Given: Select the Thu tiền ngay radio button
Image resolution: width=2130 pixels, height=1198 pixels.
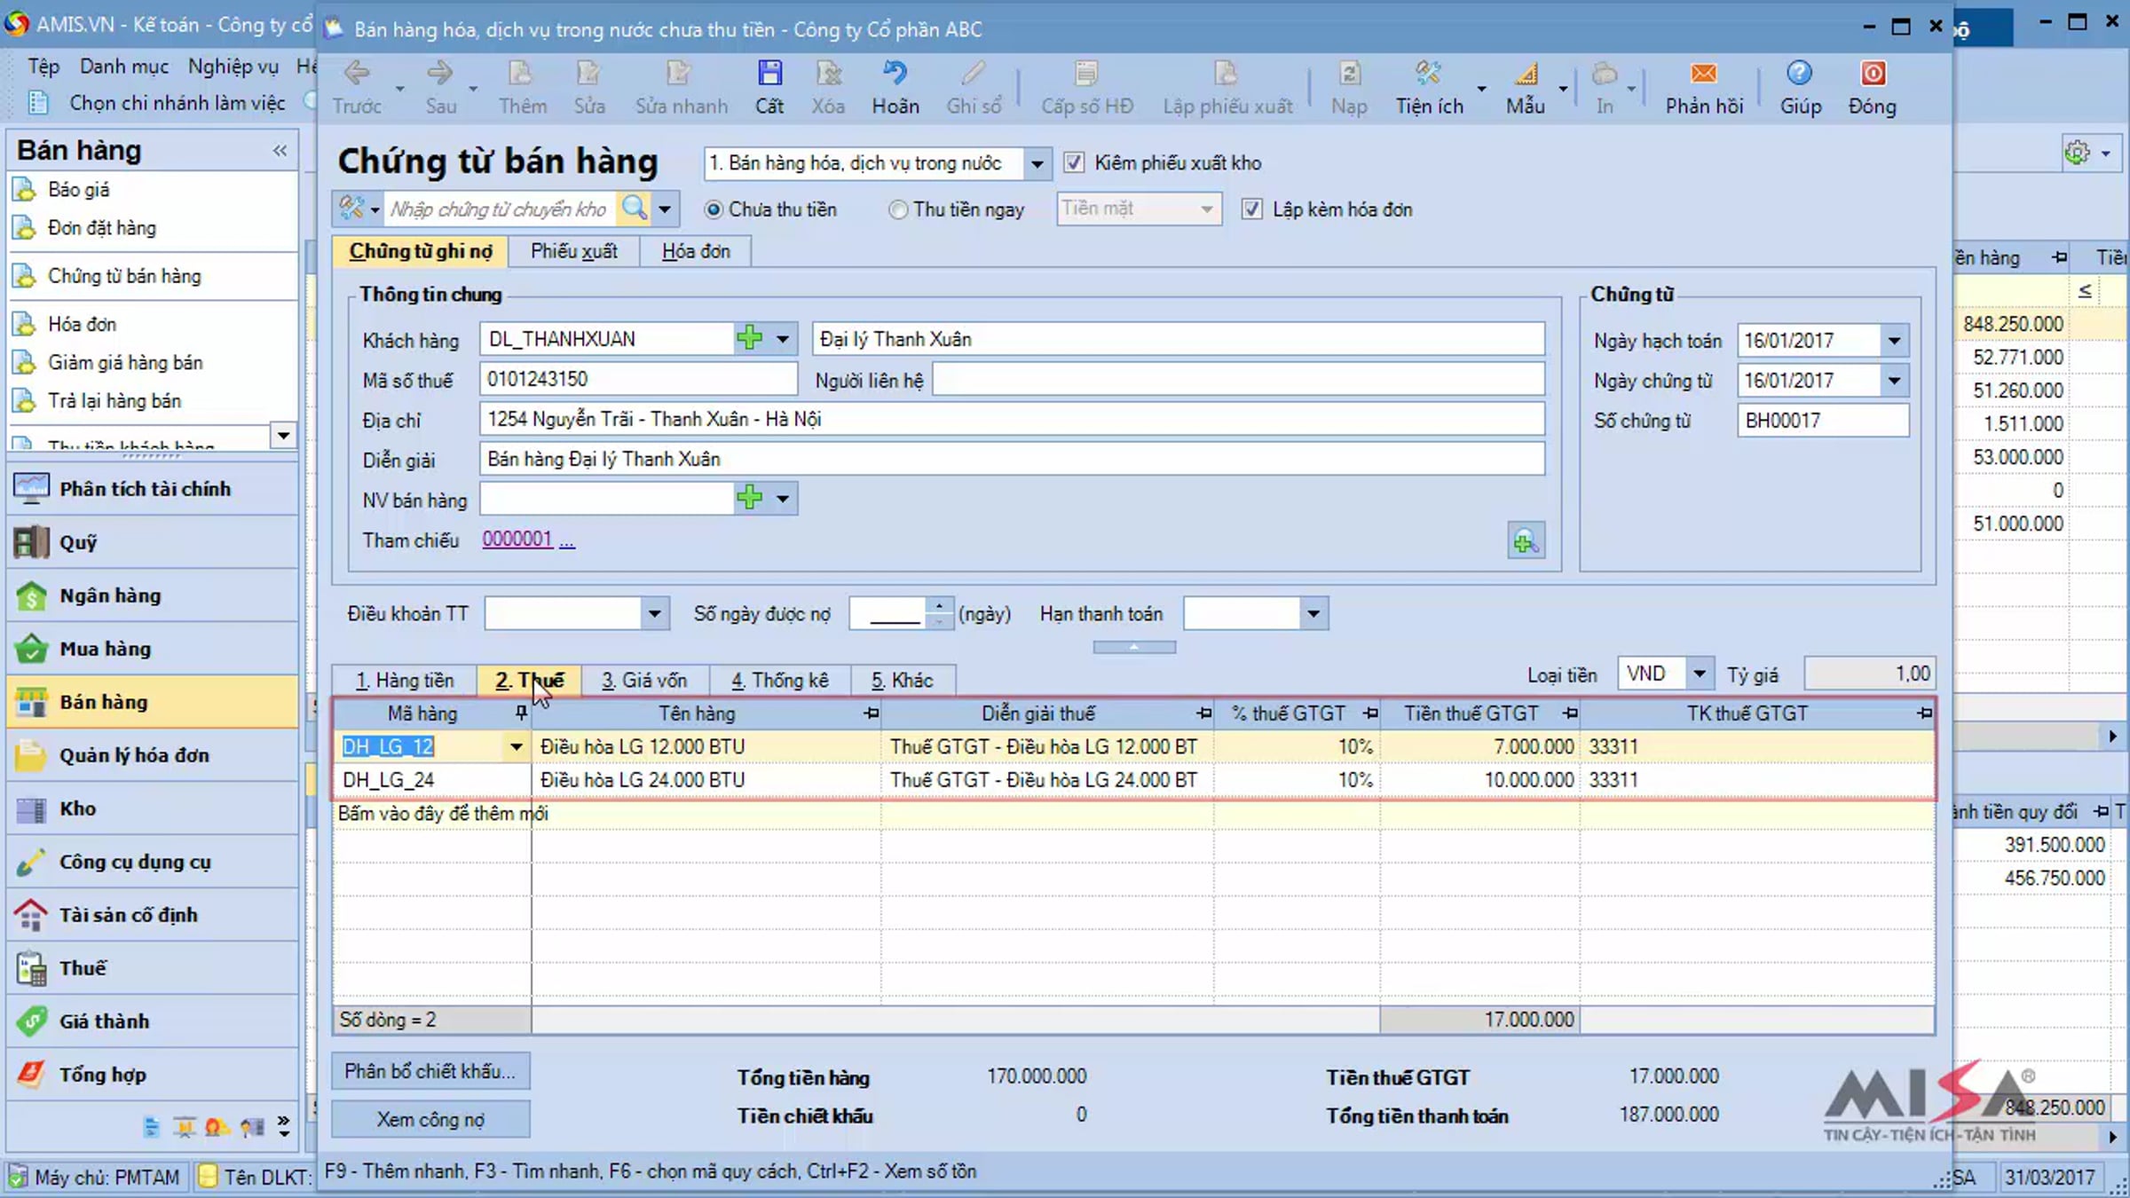Looking at the screenshot, I should point(898,209).
